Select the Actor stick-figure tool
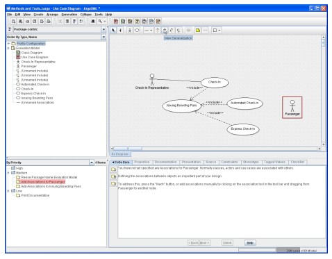The height and width of the screenshot is (259, 332). [130, 31]
